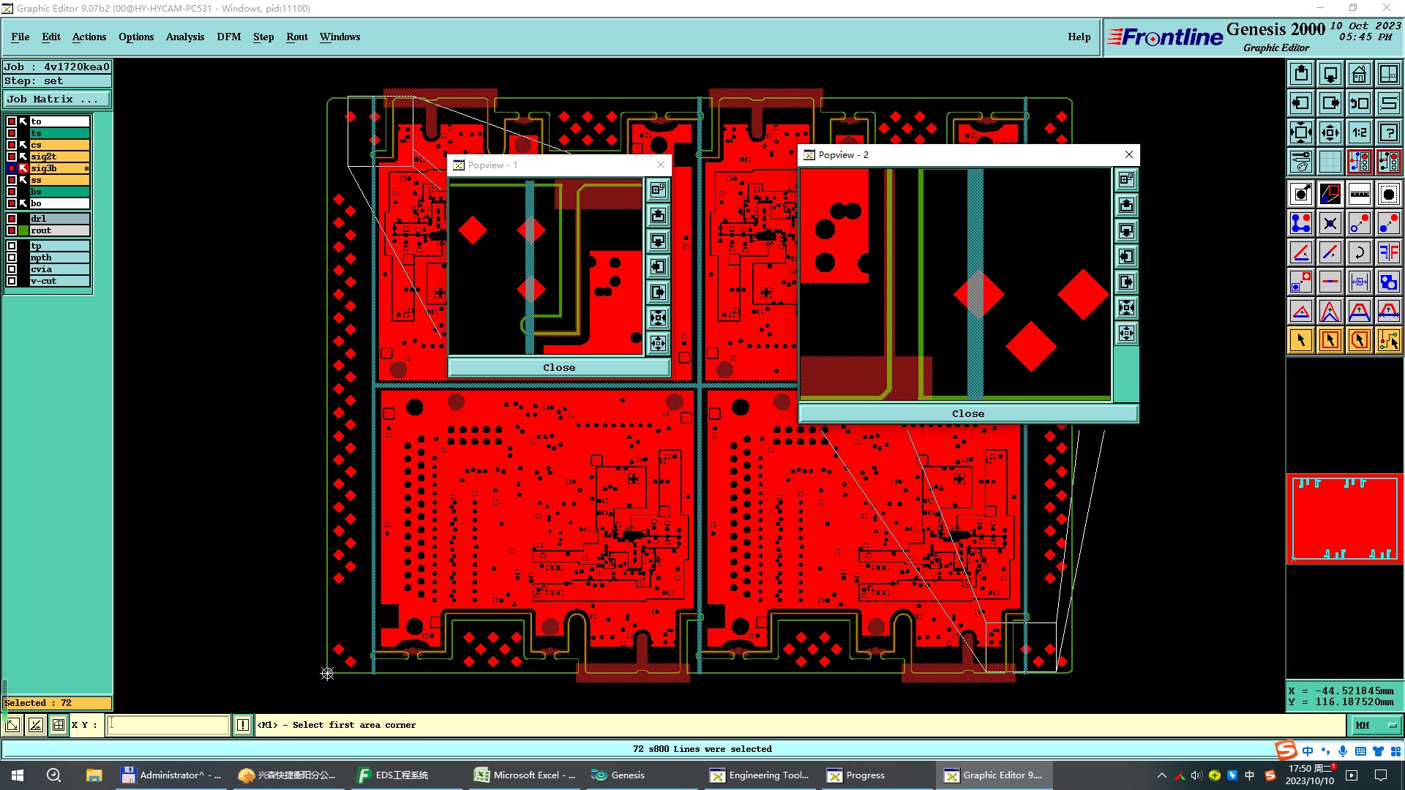1405x790 pixels.
Task: Select the mirror F tool
Action: [1388, 252]
